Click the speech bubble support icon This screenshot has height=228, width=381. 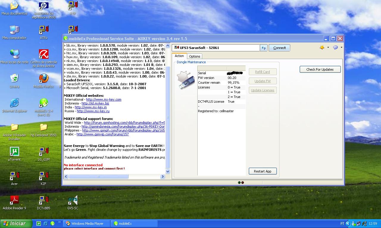[335, 47]
